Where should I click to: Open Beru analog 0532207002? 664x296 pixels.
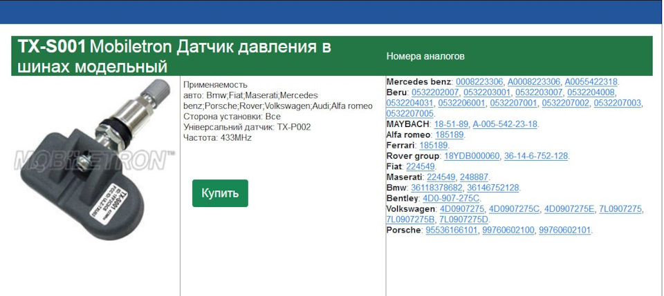coord(565,103)
